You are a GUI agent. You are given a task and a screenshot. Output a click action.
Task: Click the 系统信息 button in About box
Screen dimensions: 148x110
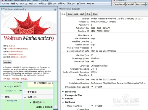tap(7, 62)
